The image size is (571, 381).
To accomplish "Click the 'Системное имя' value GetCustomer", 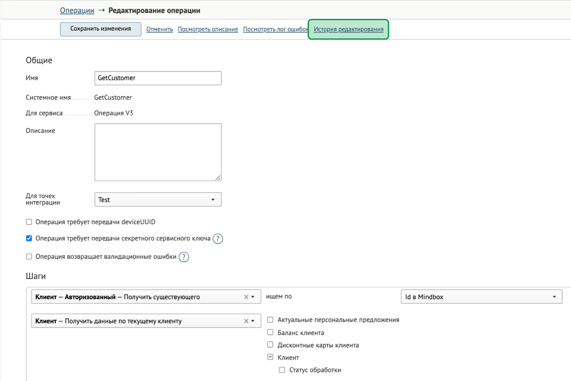I will 113,97.
